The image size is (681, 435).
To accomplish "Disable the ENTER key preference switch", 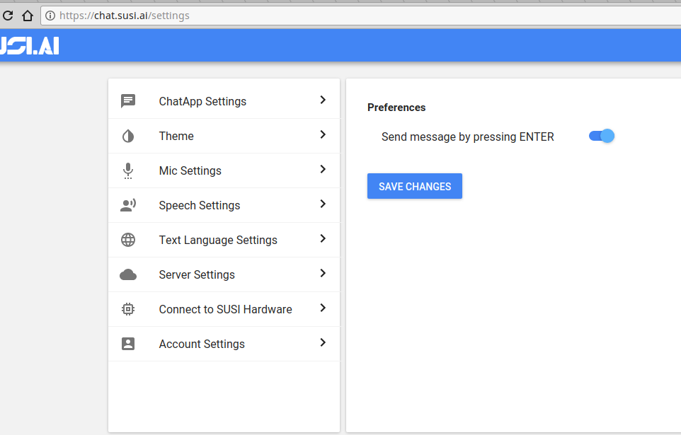I will click(x=601, y=135).
